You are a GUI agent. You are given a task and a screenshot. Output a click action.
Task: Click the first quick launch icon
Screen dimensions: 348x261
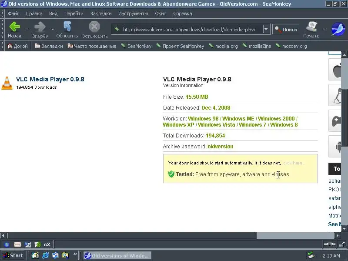pyautogui.click(x=35, y=255)
